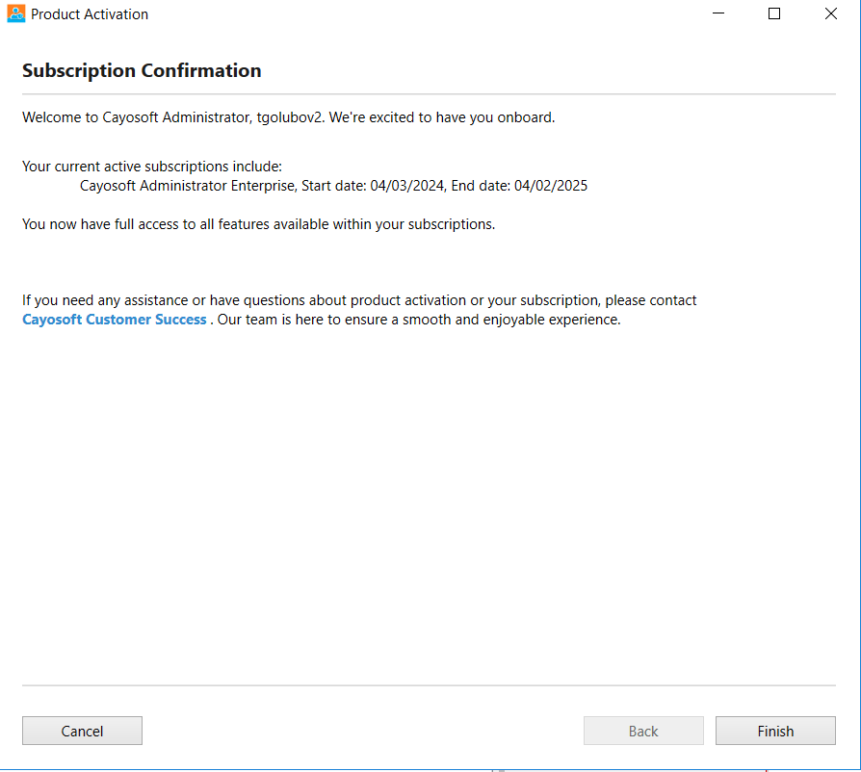861x772 pixels.
Task: Click the welcome message mentioning tgolubov2
Action: [x=288, y=117]
